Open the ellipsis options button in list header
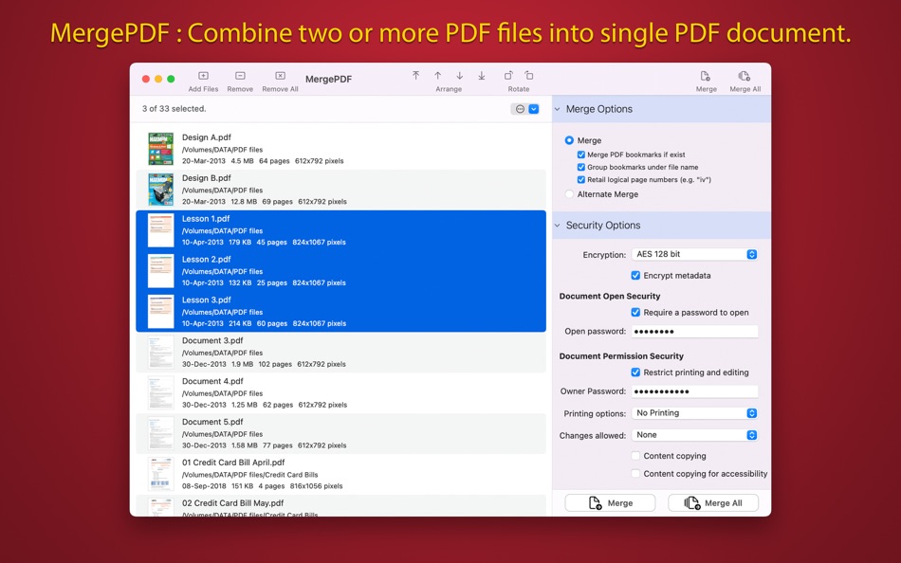The height and width of the screenshot is (563, 901). [520, 109]
